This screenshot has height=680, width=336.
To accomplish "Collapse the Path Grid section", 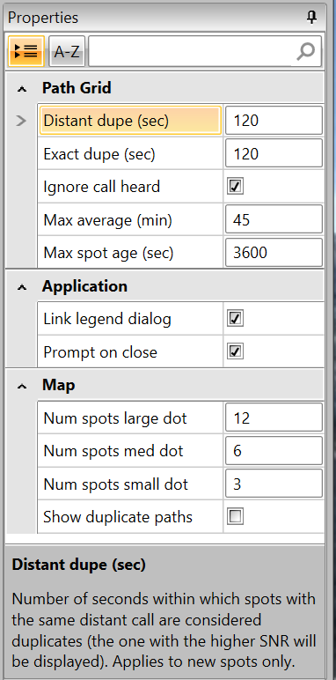I will pos(22,89).
